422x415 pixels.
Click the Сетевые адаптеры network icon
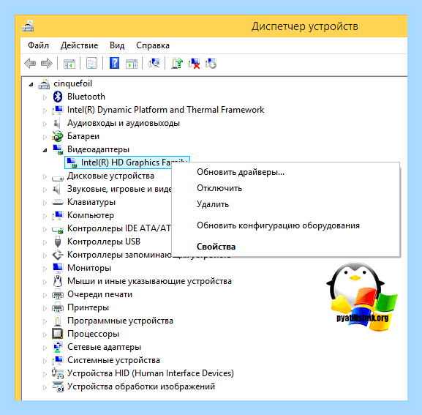58,347
